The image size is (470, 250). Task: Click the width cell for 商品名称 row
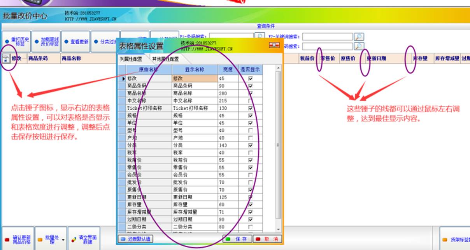227,93
